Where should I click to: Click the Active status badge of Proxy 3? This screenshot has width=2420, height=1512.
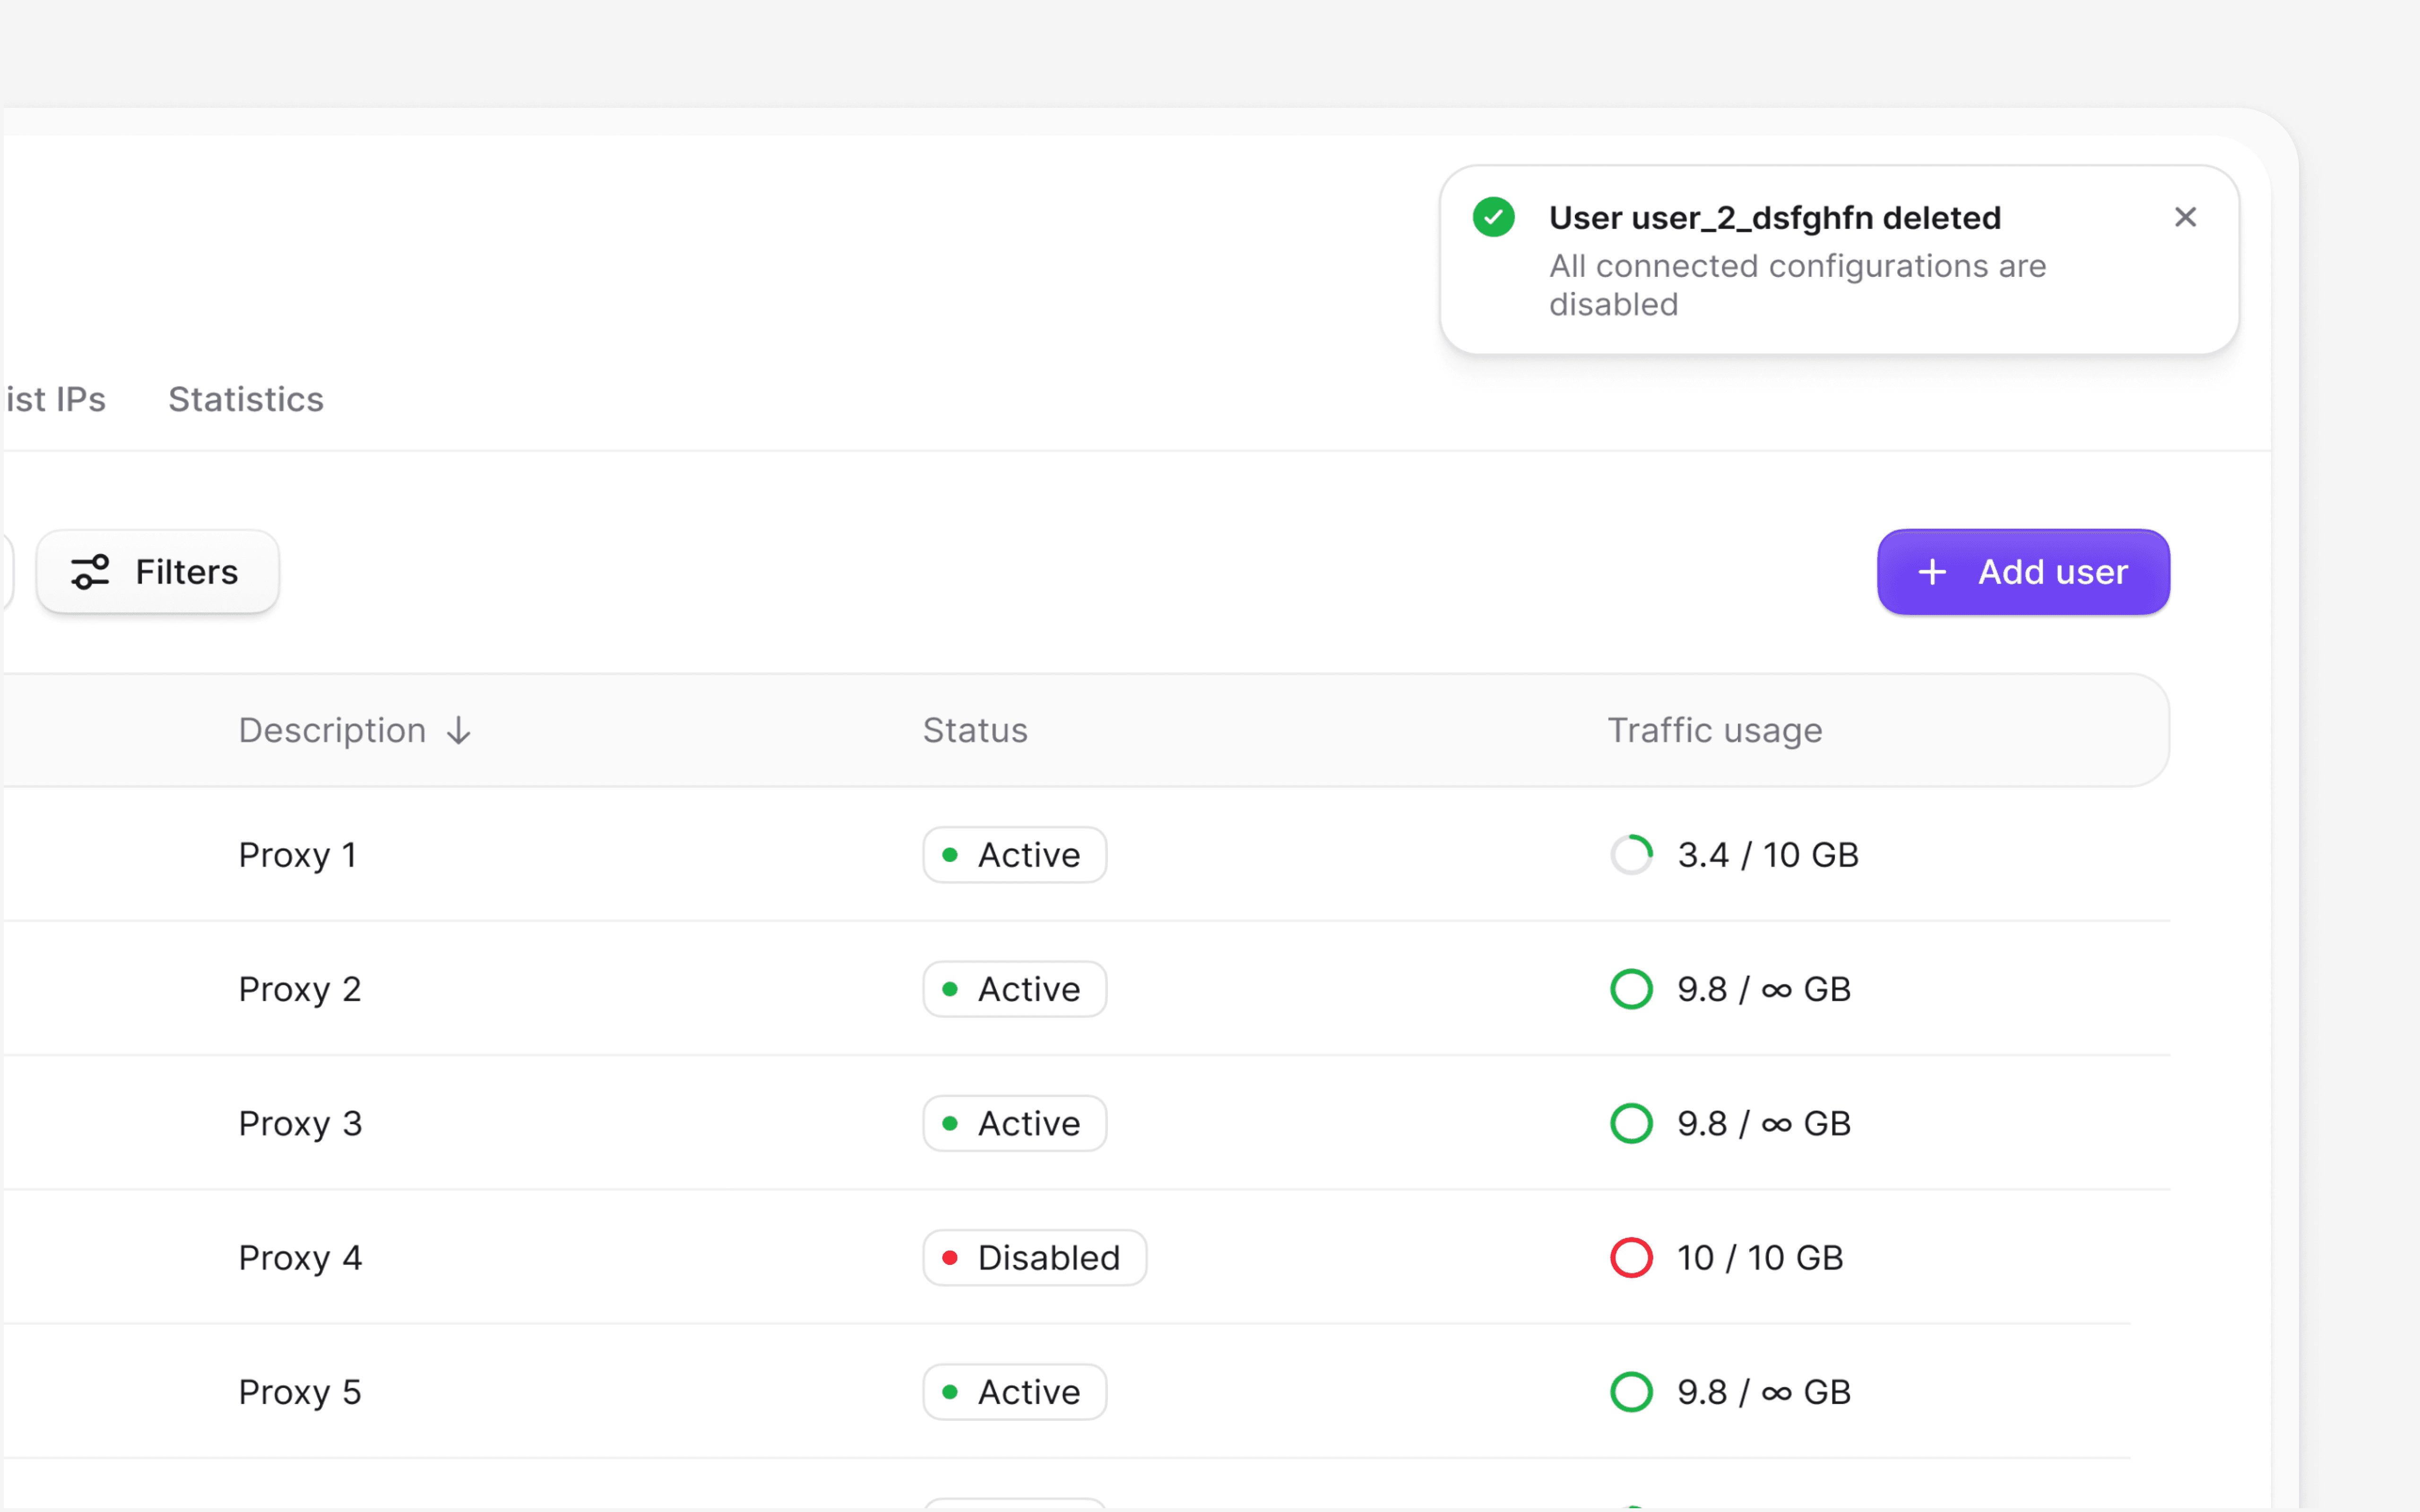point(1014,1124)
